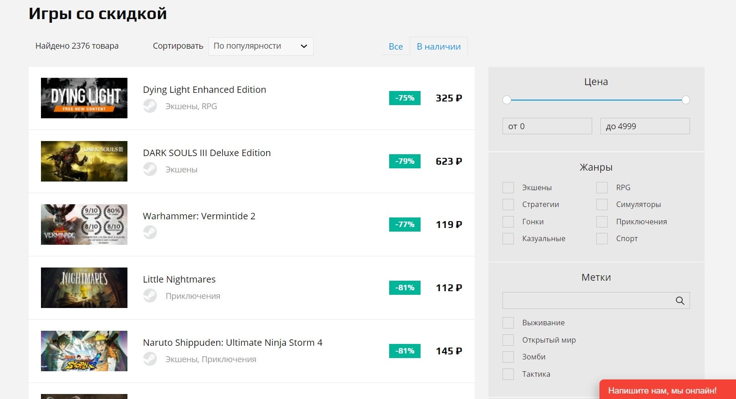
Task: Click Steam icon under DARK SOULS III Deluxe Edition
Action: (150, 169)
